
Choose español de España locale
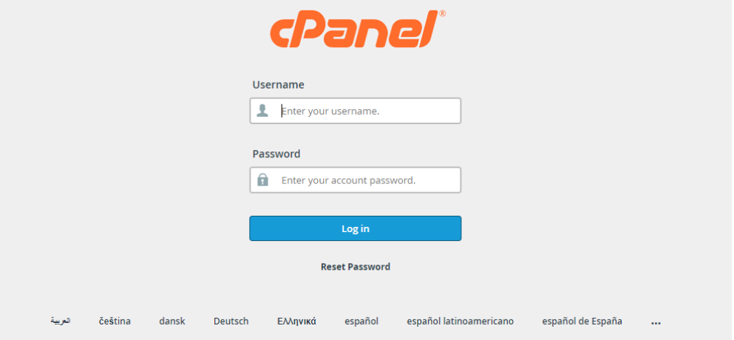click(582, 322)
